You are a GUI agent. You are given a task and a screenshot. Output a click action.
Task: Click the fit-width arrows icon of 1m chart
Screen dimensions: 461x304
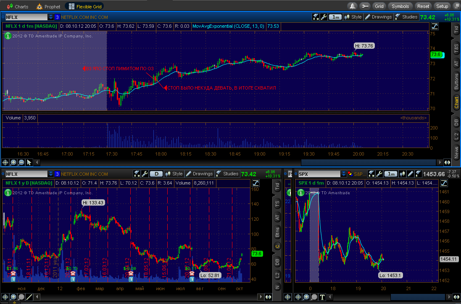click(x=447, y=162)
